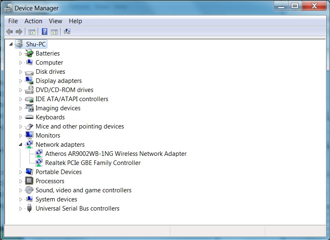Screen dimensions: 330x240
Task: Click the Mice and pointing devices icon
Action: click(29, 126)
